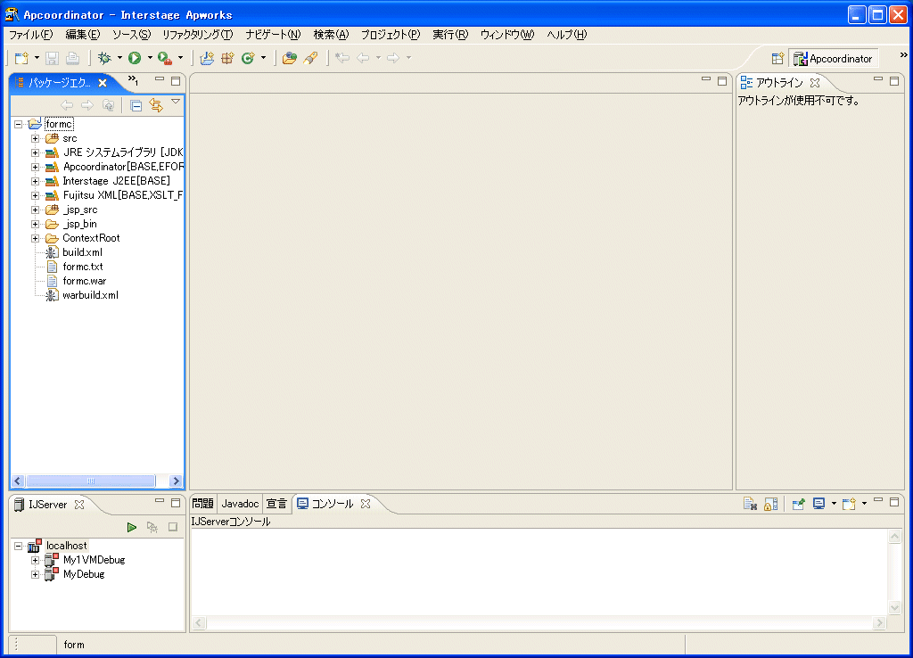Screen dimensions: 913x658
Task: Select the Fujitsu XML library node
Action: (122, 195)
